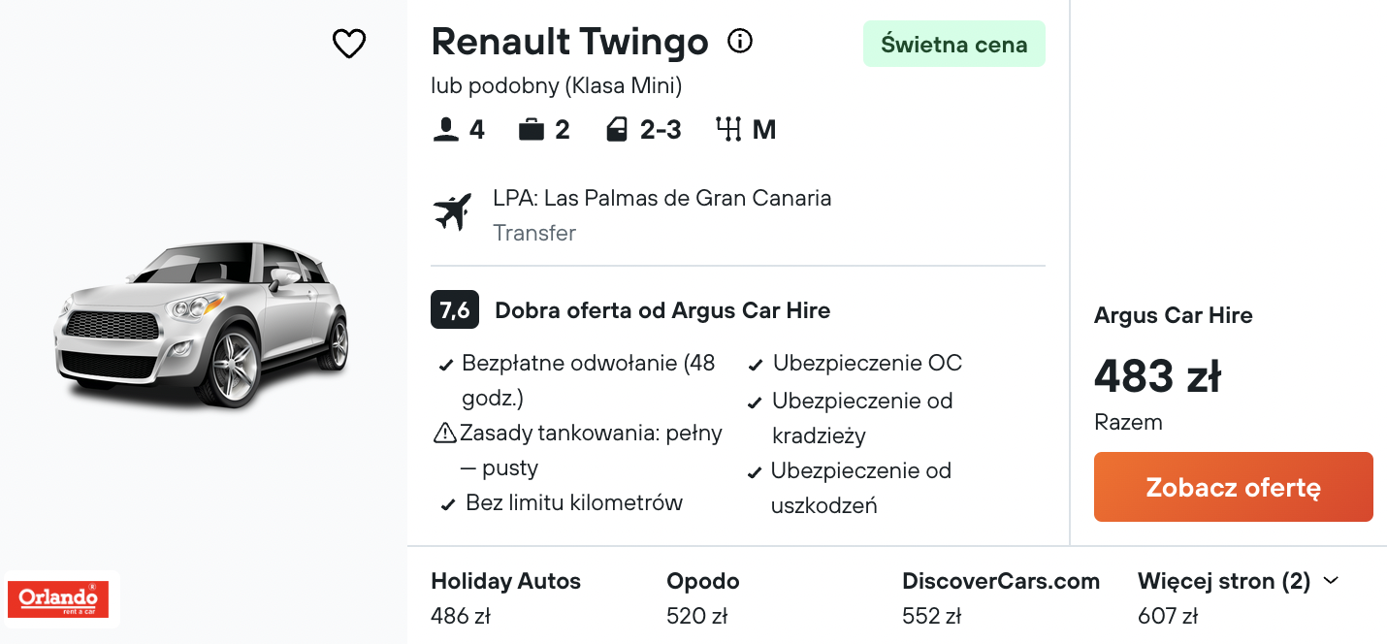The image size is (1387, 644).
Task: Click the car door icon
Action: click(x=617, y=130)
